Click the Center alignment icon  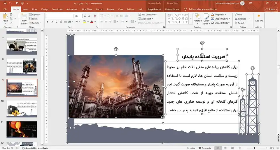106,22
